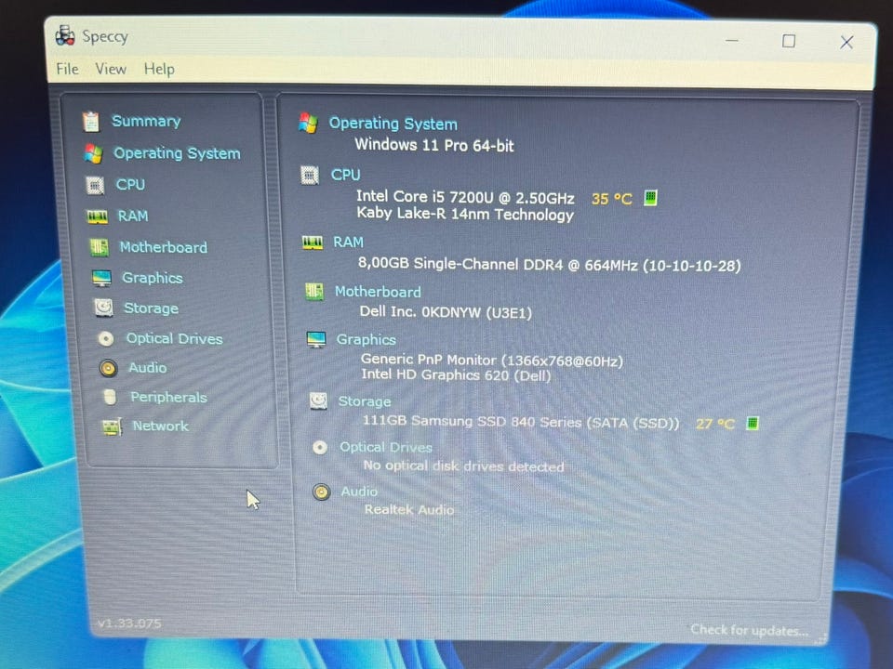
Task: Click the Windows flag icon beside sidebar Operating System
Action: tap(93, 153)
